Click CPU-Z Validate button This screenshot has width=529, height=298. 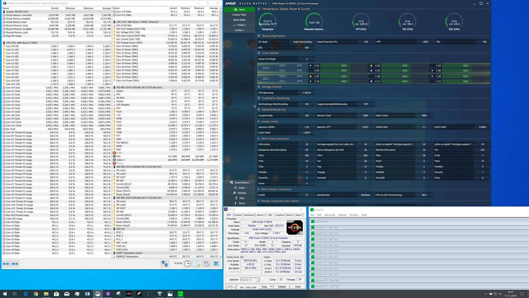tap(282, 287)
